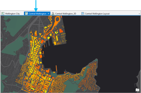Open the Central Wellington Layout tab
This screenshot has height=93, width=141.
pyautogui.click(x=96, y=14)
